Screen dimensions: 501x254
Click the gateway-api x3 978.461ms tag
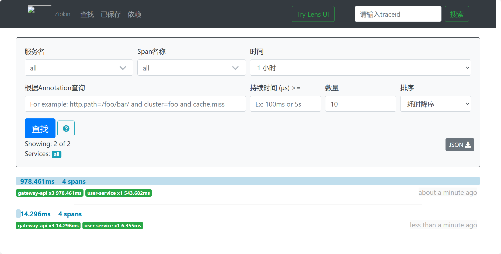50,193
